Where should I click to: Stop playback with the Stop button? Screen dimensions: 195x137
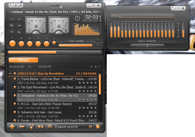(30, 44)
